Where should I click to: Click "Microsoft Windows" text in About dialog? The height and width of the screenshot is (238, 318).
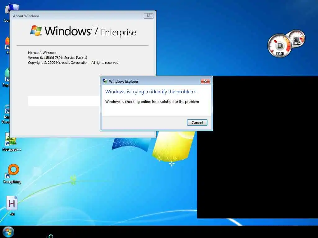(x=42, y=53)
